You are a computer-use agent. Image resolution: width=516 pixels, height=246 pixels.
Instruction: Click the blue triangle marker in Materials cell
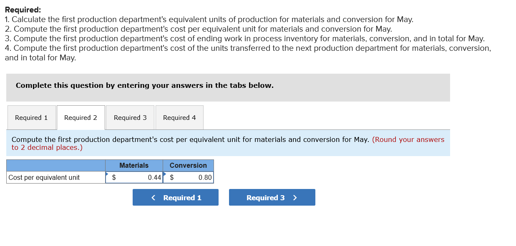(x=108, y=174)
